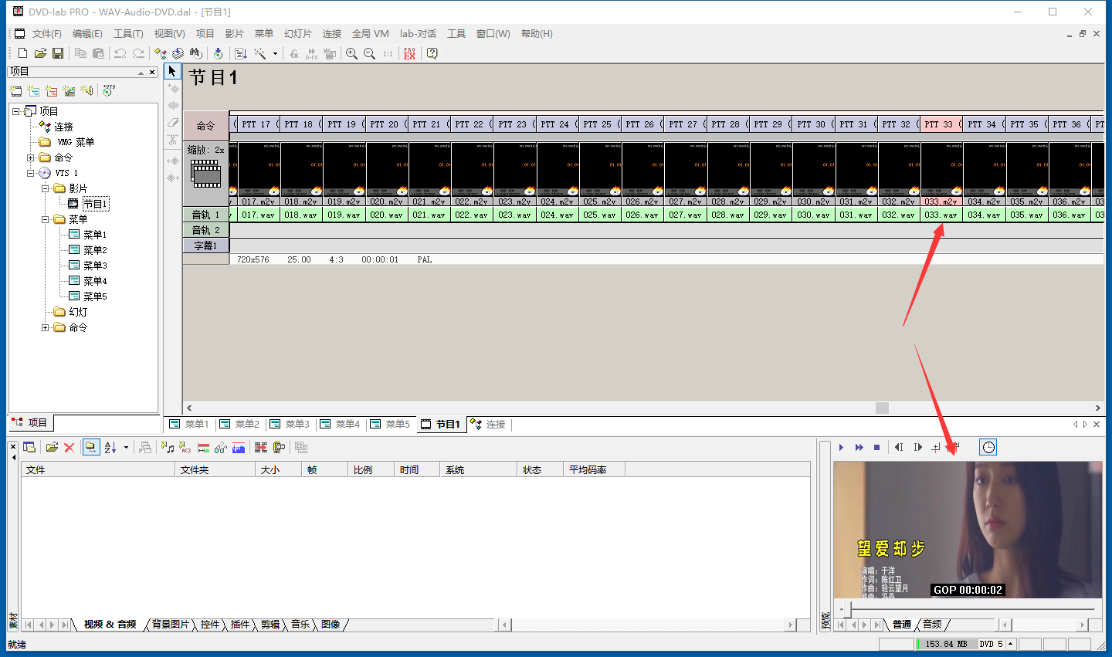Viewport: 1112px width, 657px height.
Task: Select the PTT 33 chapter marker
Action: (940, 124)
